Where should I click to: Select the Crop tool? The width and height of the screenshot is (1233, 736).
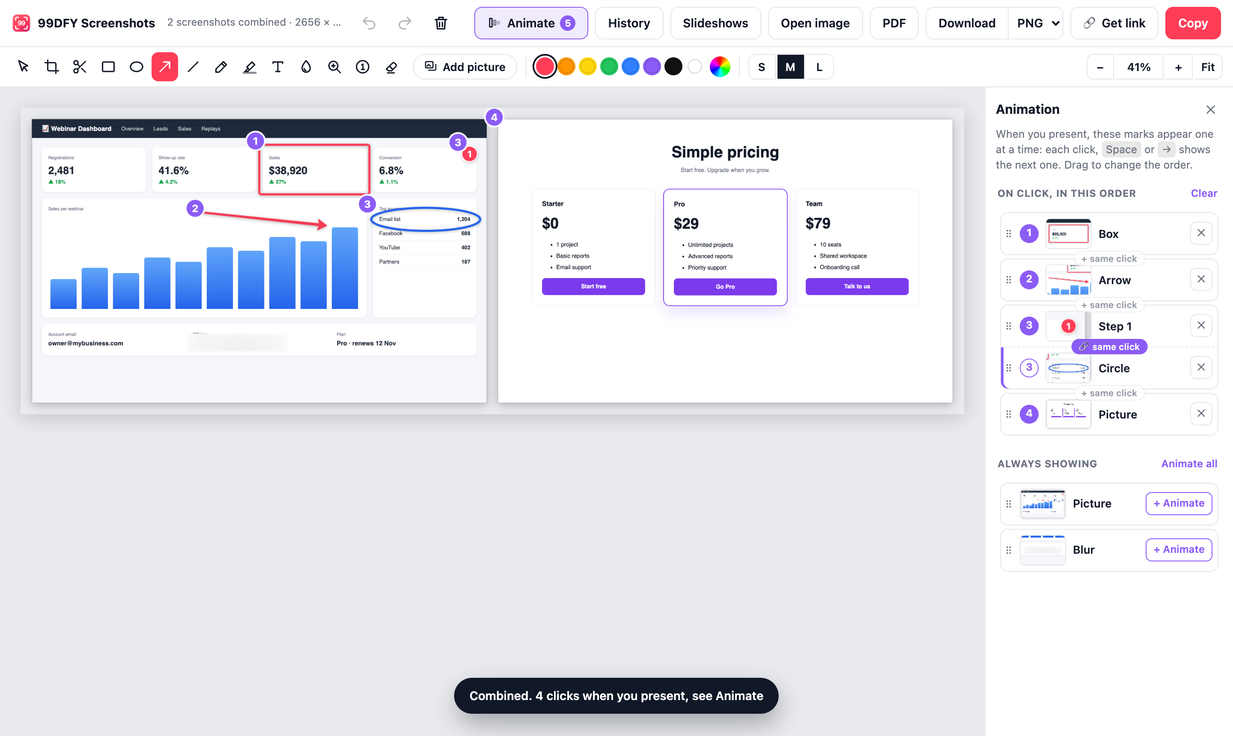[52, 66]
